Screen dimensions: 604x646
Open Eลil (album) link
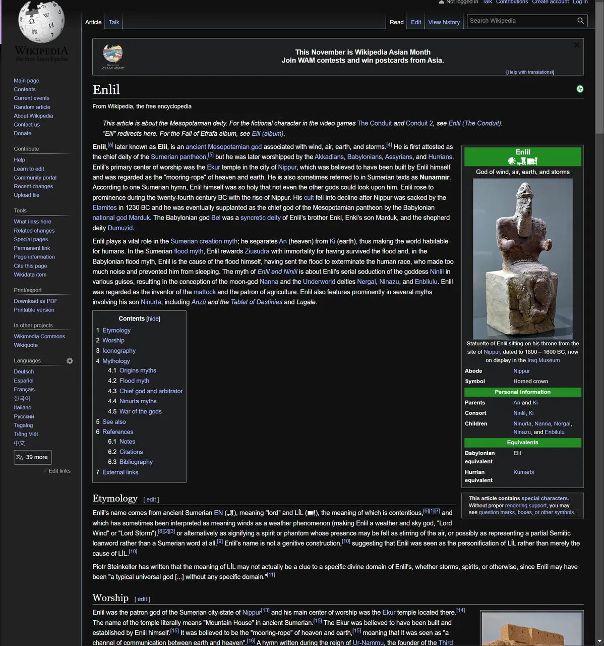click(x=268, y=134)
